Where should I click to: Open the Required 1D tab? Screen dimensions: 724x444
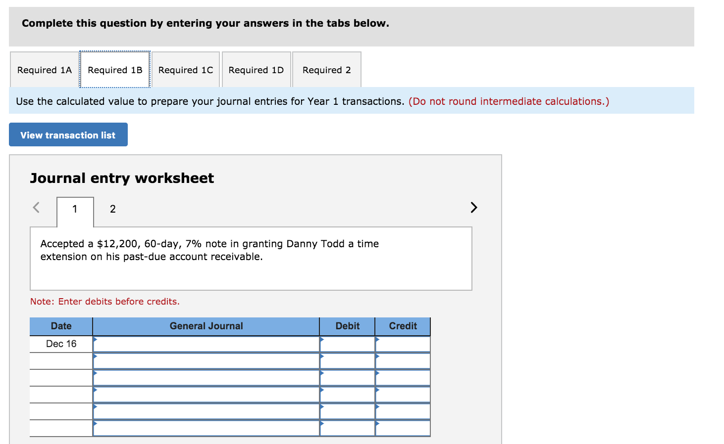pos(256,70)
